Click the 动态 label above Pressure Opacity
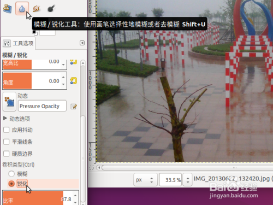 22,96
